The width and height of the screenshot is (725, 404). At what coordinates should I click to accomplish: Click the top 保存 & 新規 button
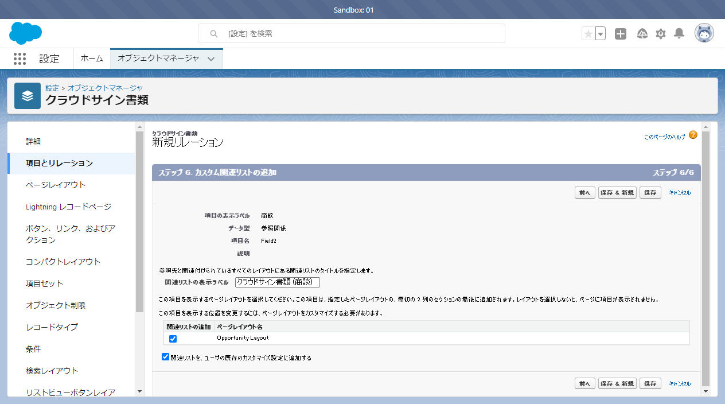pyautogui.click(x=617, y=193)
